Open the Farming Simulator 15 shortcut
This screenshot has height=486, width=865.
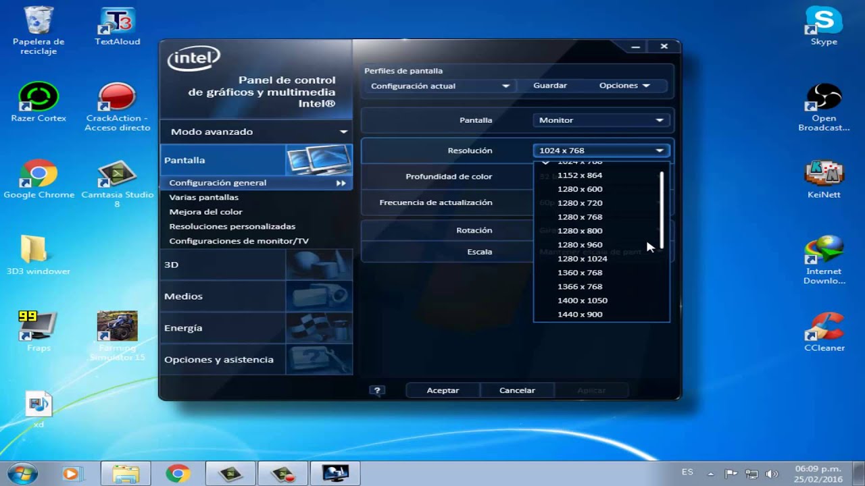click(117, 335)
